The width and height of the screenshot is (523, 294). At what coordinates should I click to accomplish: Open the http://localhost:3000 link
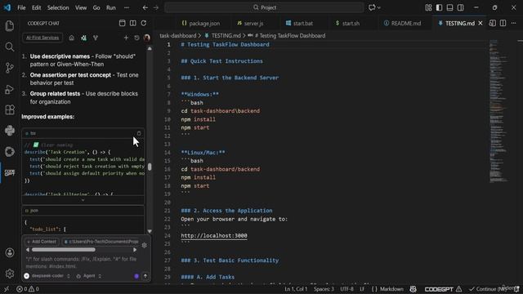pyautogui.click(x=214, y=236)
